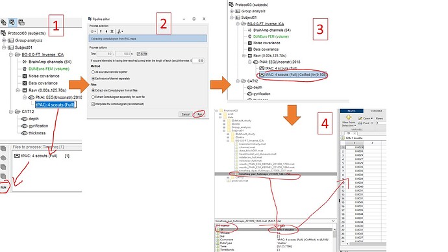Click the New from Selection plus icon
448x252 pixels.
click(349, 118)
